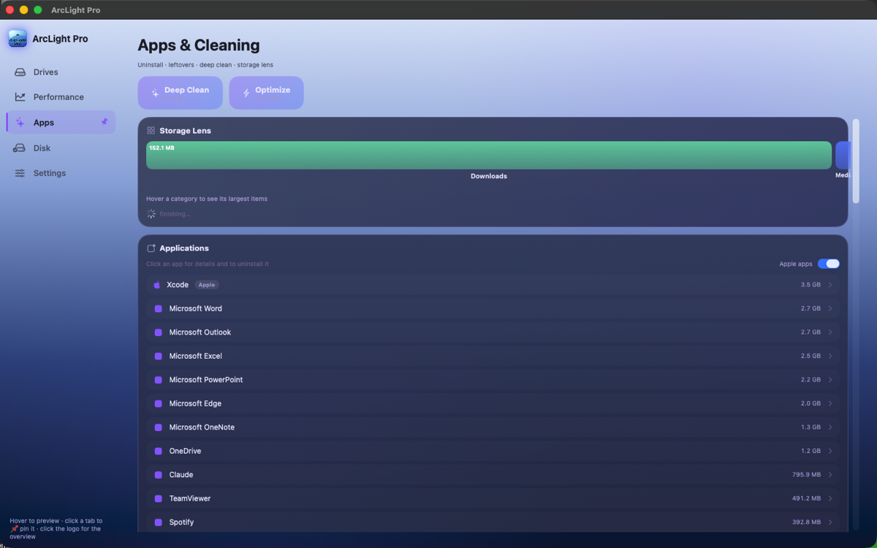Select the Claude entry

[493, 475]
